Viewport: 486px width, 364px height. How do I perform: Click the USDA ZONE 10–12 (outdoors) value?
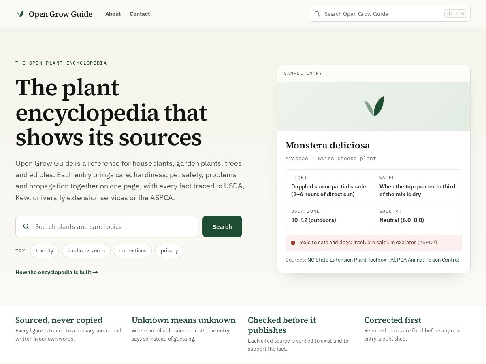click(x=313, y=220)
